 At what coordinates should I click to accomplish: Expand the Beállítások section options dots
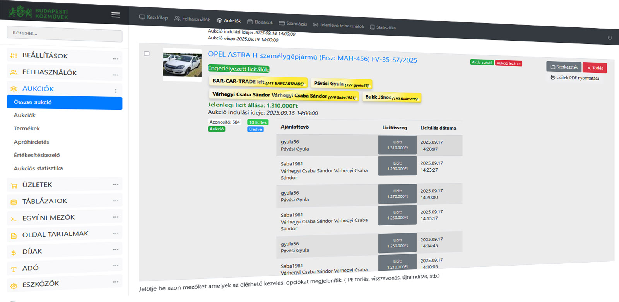(x=116, y=59)
